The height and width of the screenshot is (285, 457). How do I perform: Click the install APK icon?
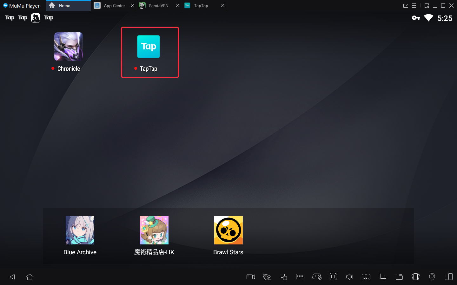click(x=366, y=277)
